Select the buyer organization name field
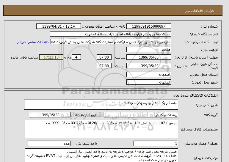This screenshot has height=162, width=229. [x=110, y=34]
